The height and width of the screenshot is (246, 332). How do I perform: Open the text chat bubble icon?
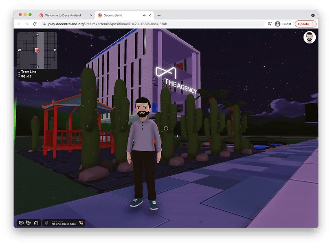tap(21, 223)
